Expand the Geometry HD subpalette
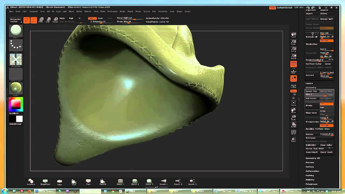Image resolution: width=345 pixels, height=194 pixels. click(x=313, y=158)
